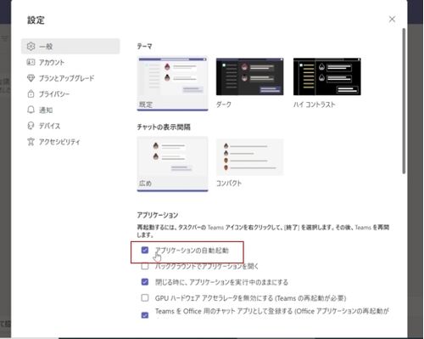The height and width of the screenshot is (339, 424).
Task: Choose the 広め chat spacing option
Action: coord(172,164)
